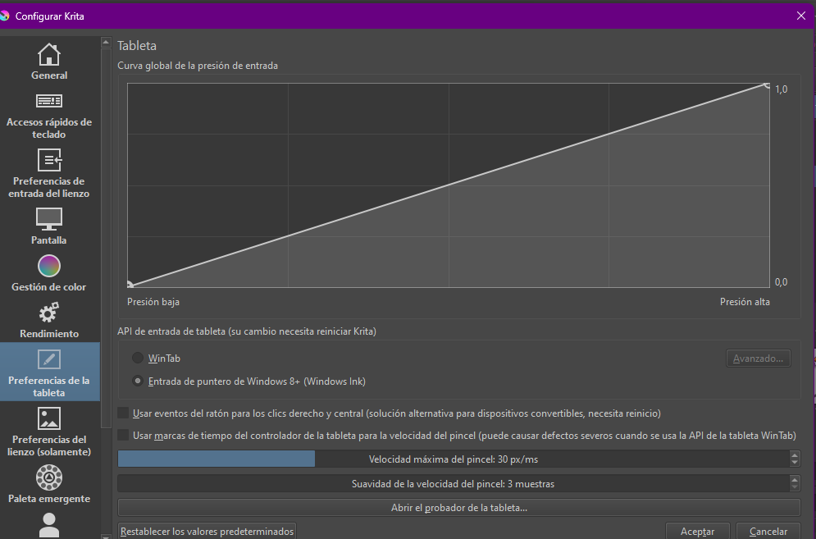Select the Pantalla monitor icon
816x539 pixels.
click(49, 219)
